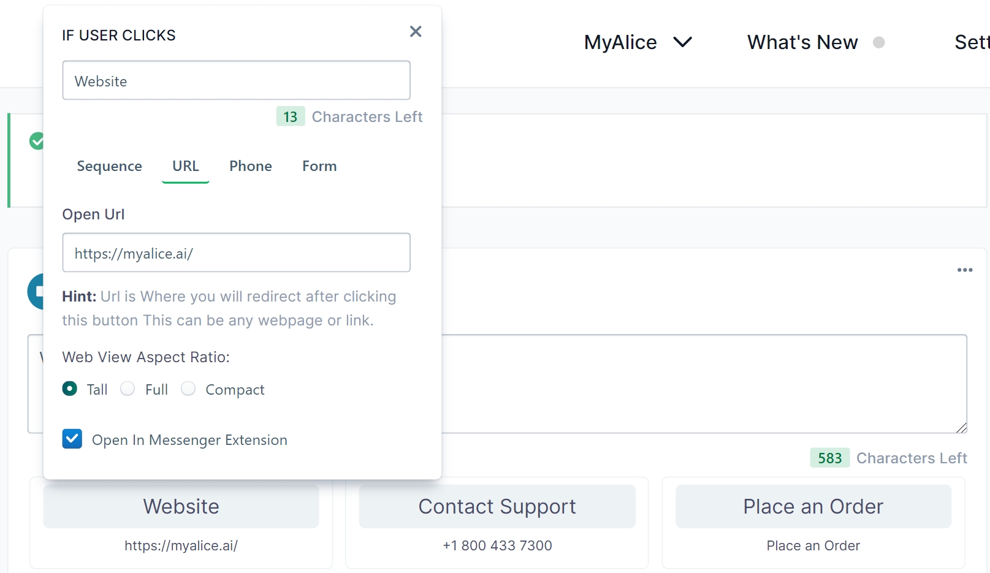
Task: Switch to the Sequence tab
Action: pos(109,166)
